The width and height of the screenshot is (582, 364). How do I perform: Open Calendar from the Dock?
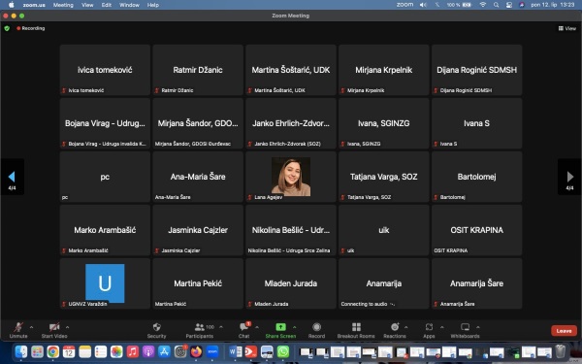pos(69,351)
